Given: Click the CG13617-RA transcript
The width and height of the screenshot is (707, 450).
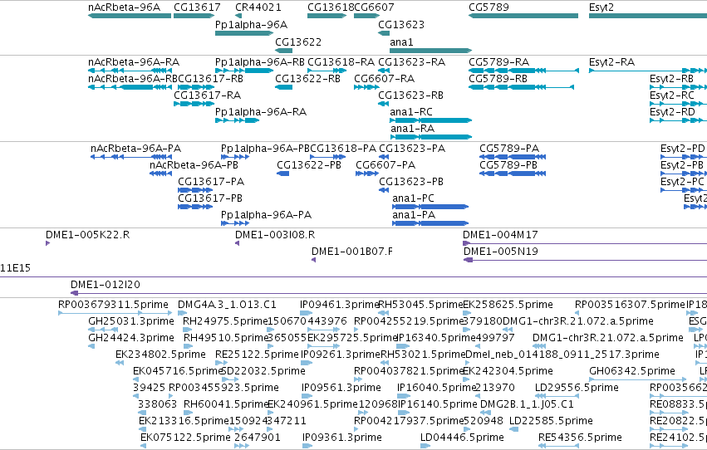Looking at the screenshot, I should click(x=194, y=104).
